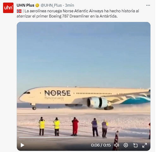Open the red UHN profile avatar
Viewport: 158px width, 152px height.
[x=8, y=8]
